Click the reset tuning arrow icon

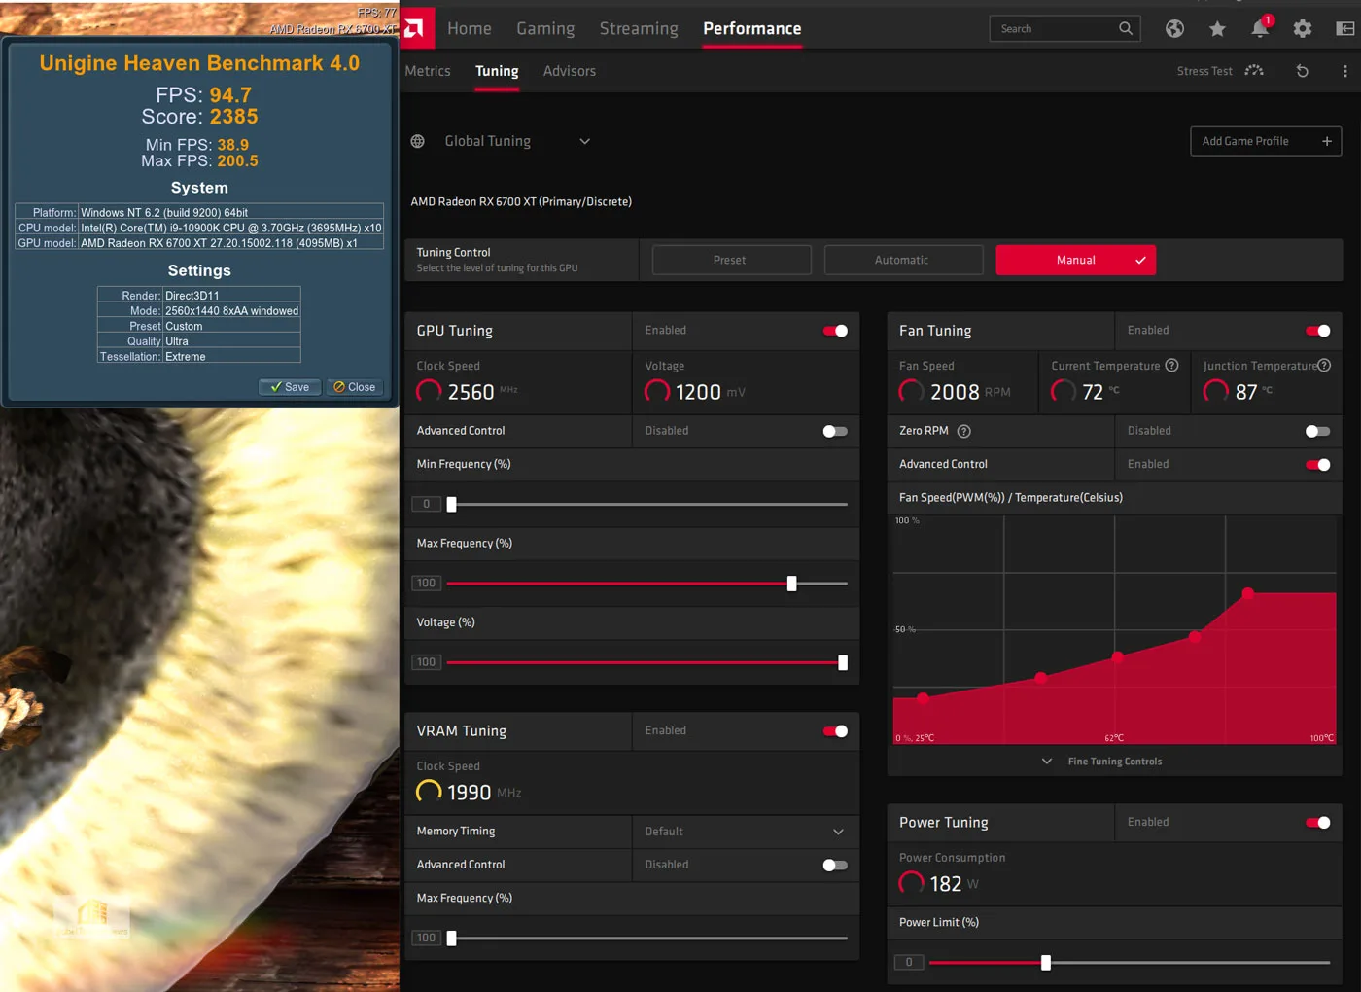tap(1303, 71)
